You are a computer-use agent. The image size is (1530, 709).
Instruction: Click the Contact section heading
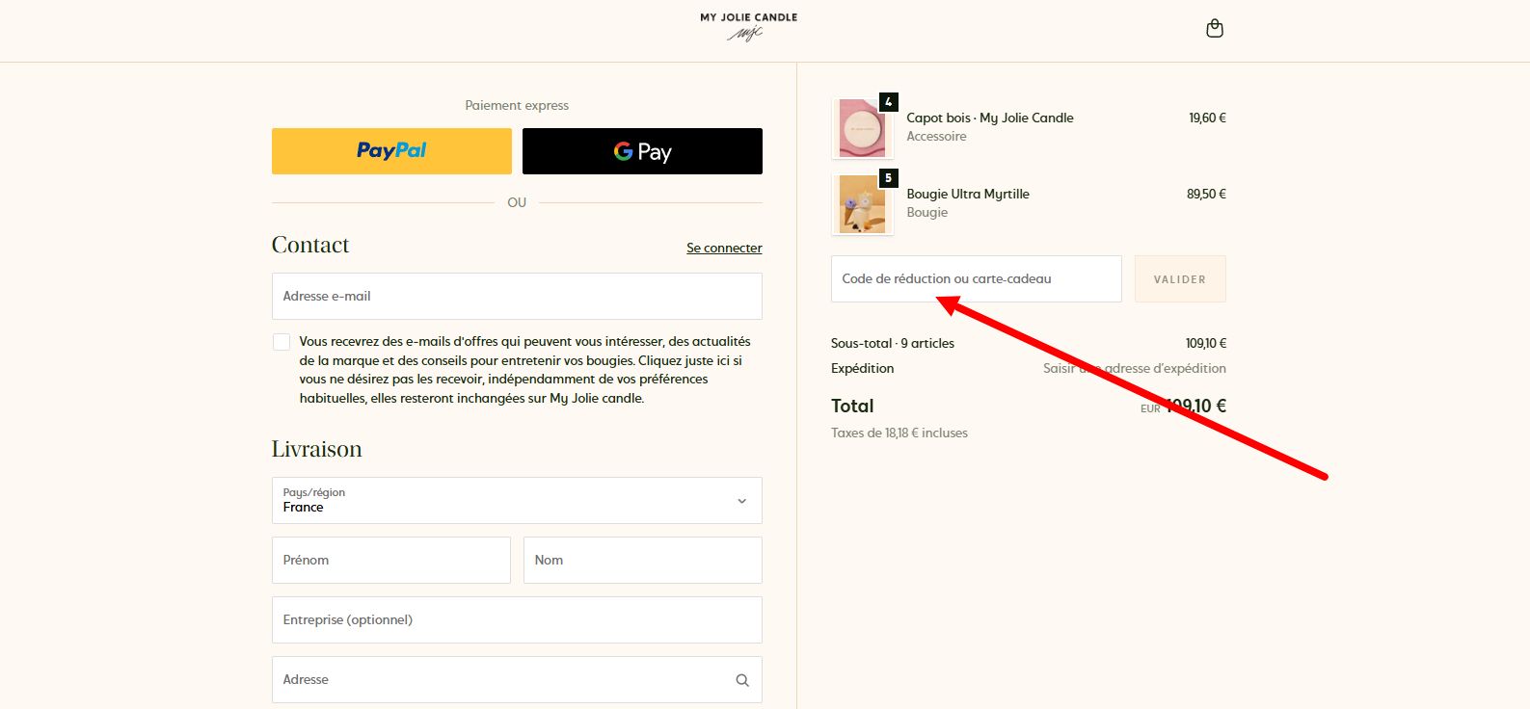(310, 245)
